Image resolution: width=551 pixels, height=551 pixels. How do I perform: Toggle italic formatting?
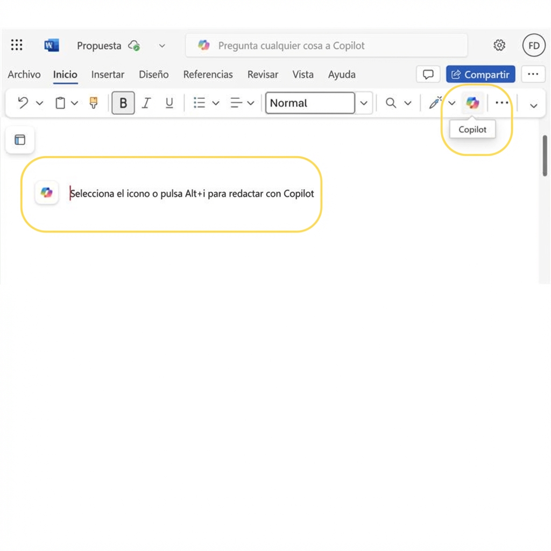pos(146,103)
